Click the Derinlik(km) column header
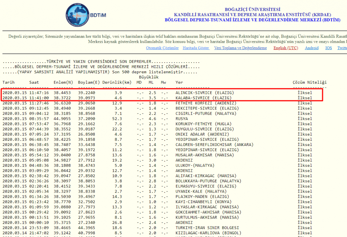Image resolution: width=347 pixels, height=237 pixels. (x=118, y=82)
